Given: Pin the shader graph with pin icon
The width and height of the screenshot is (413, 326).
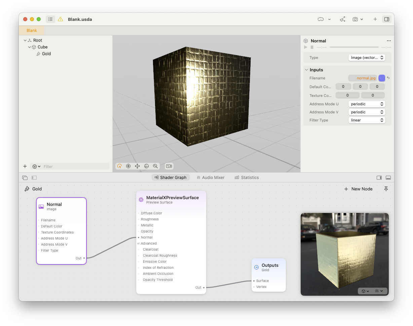Looking at the screenshot, I should pyautogui.click(x=386, y=189).
